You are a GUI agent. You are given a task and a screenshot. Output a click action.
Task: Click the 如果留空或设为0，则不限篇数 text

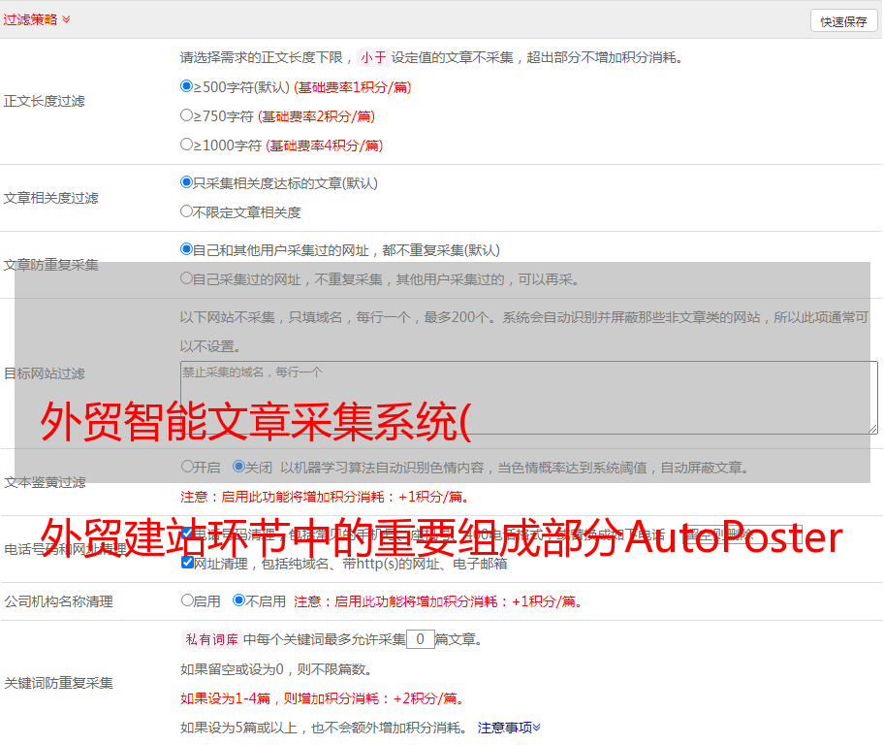click(x=276, y=669)
